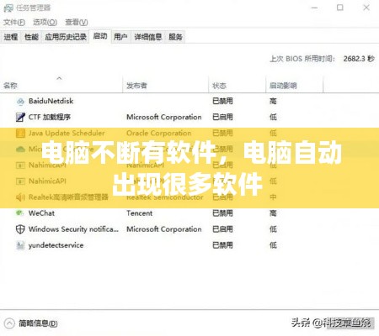Click the Windows Security shield icon

tap(20, 229)
